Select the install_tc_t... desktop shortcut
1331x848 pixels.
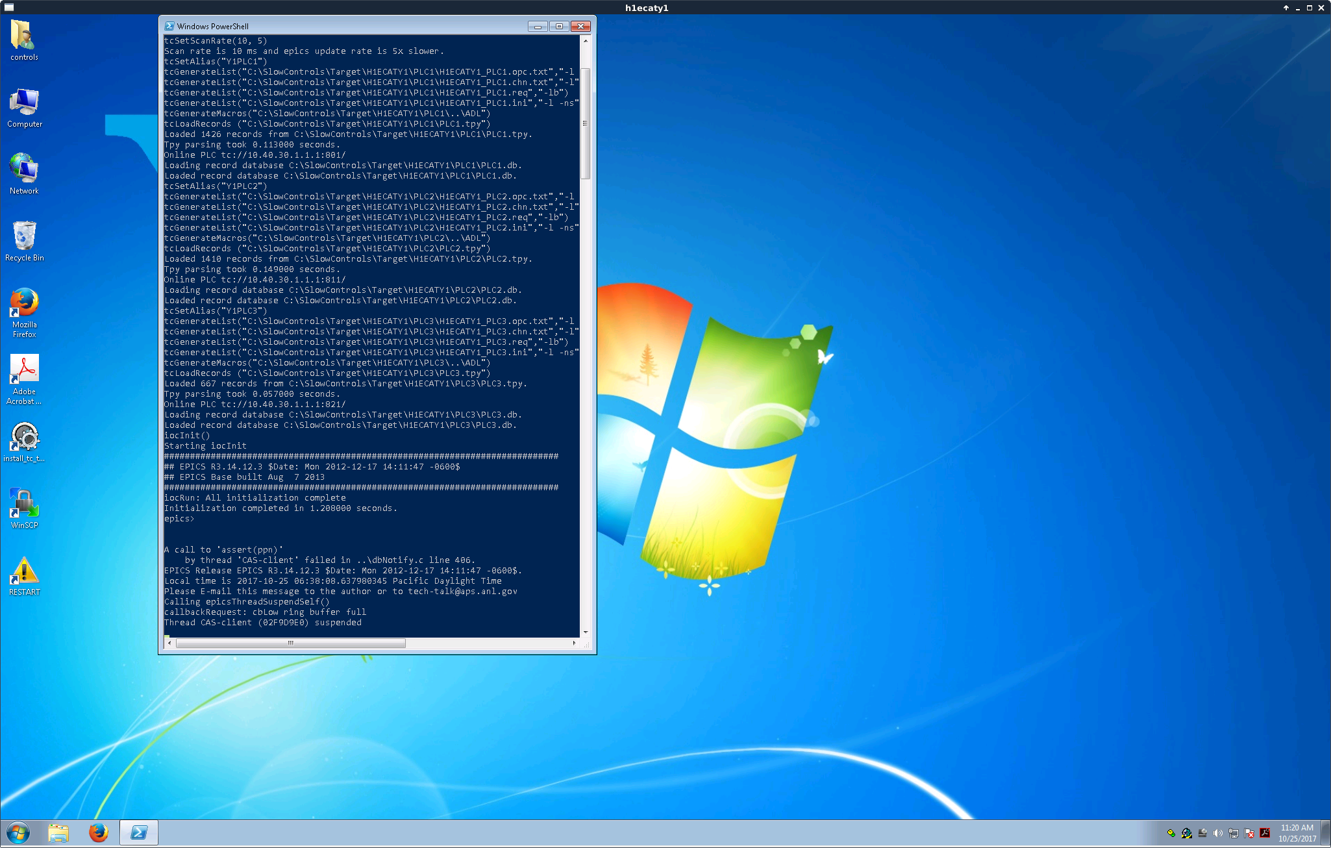click(24, 442)
